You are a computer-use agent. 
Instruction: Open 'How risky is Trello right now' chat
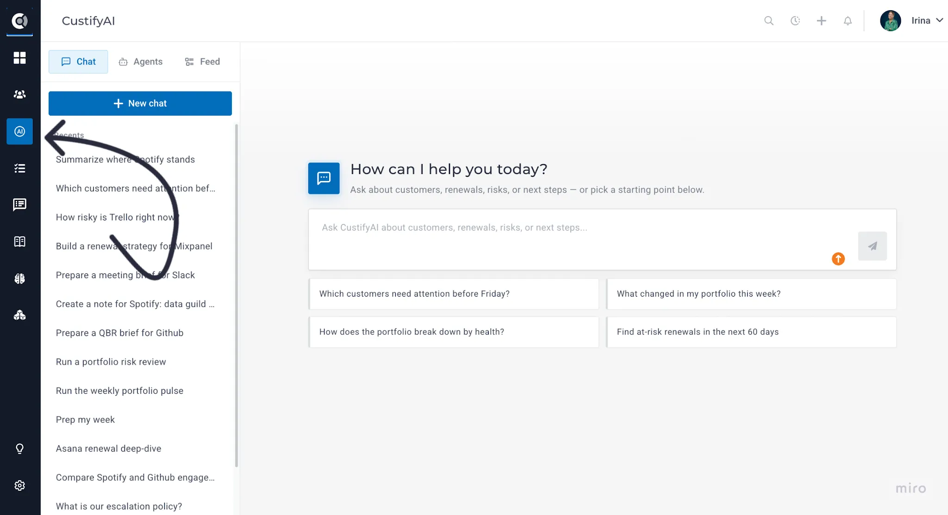point(118,217)
